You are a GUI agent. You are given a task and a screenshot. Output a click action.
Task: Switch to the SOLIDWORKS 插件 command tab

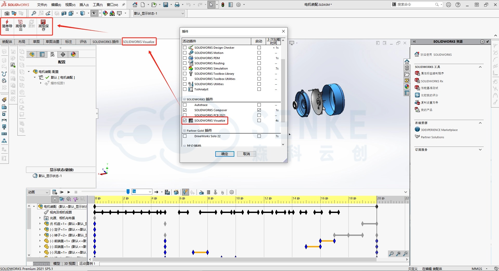coord(106,42)
